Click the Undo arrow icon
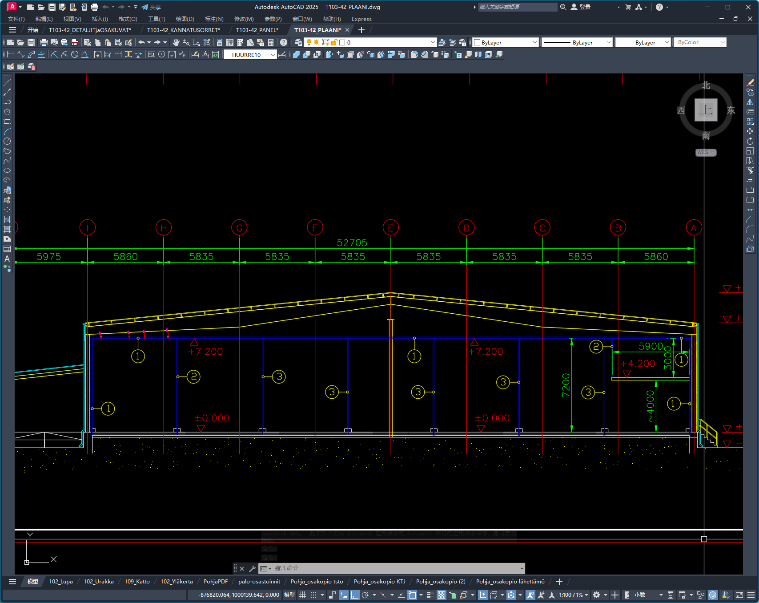Screen dimensions: 759x603 [x=141, y=42]
